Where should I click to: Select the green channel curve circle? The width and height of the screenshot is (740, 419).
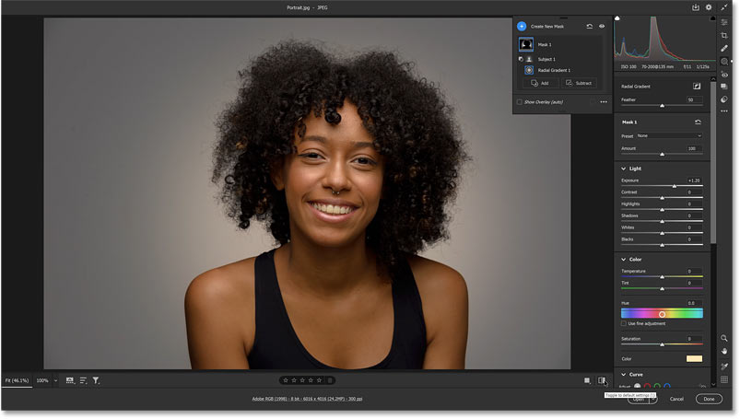(657, 387)
